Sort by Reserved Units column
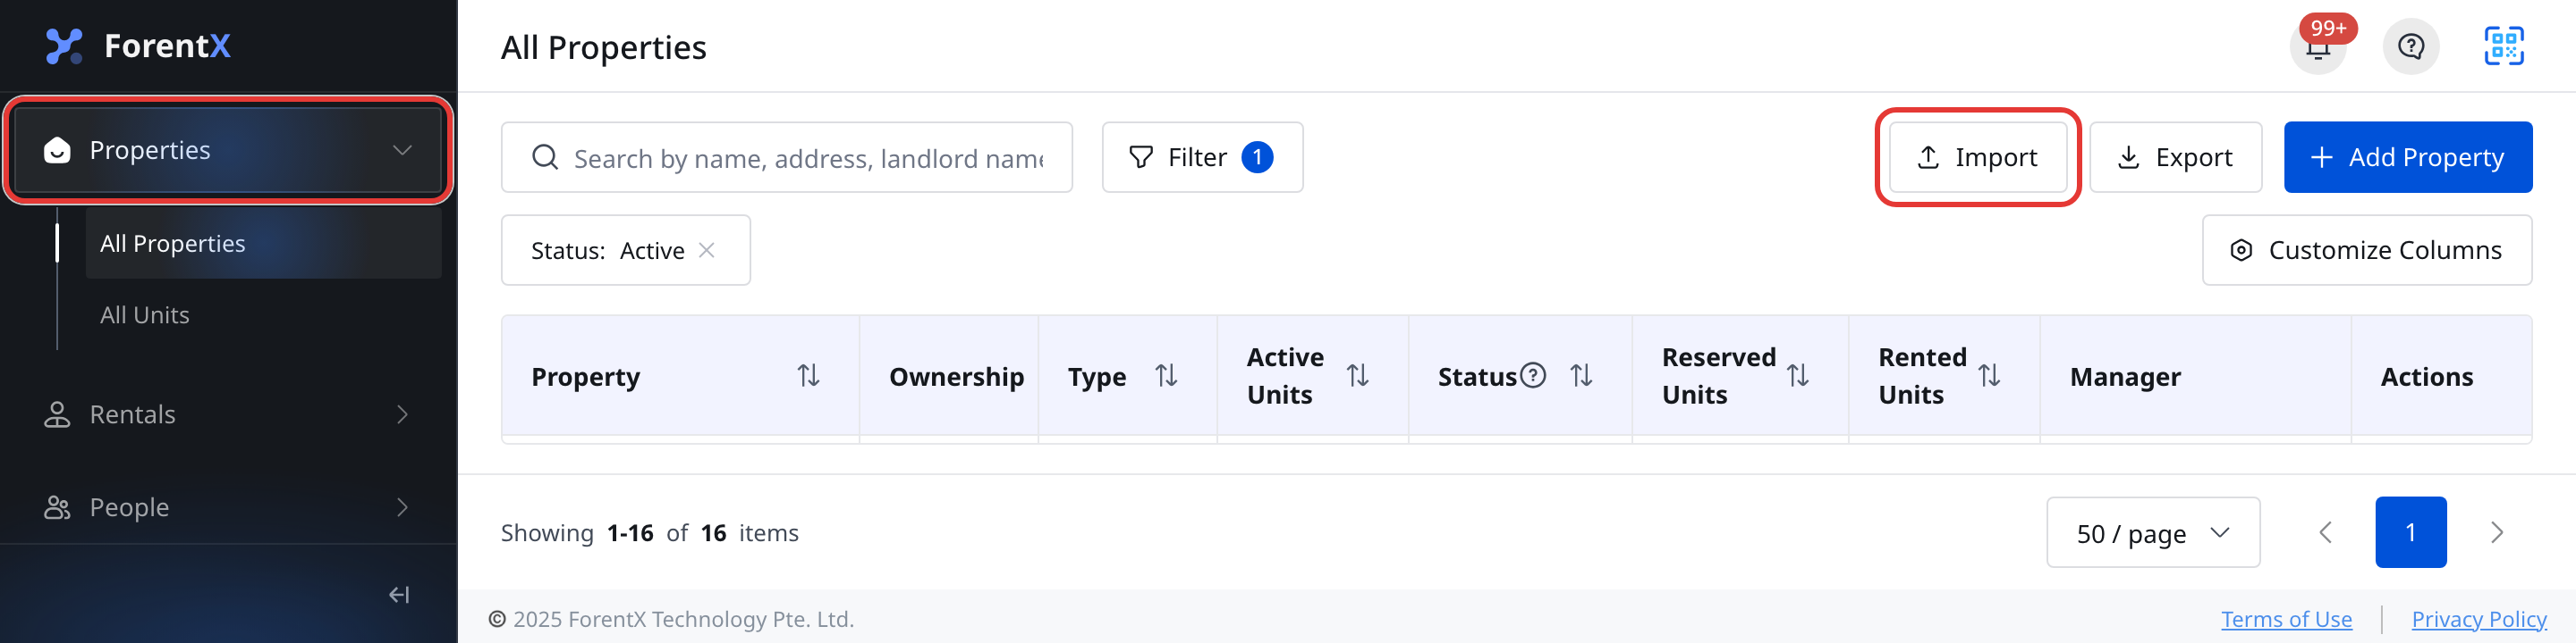Viewport: 2576px width, 643px height. (1798, 376)
